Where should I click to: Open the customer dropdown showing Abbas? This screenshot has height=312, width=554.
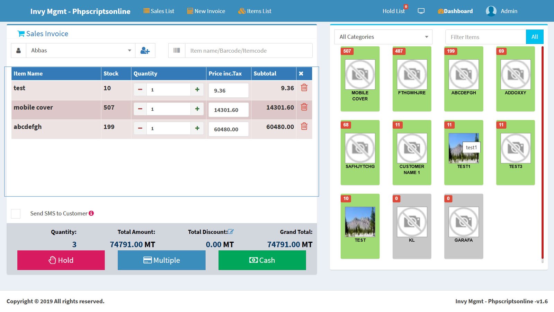pyautogui.click(x=81, y=51)
